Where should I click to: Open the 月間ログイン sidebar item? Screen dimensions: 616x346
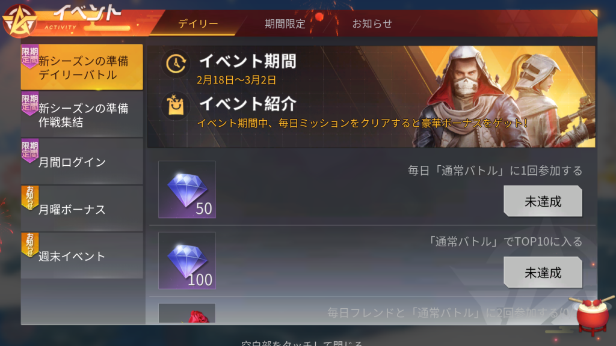[x=82, y=161]
